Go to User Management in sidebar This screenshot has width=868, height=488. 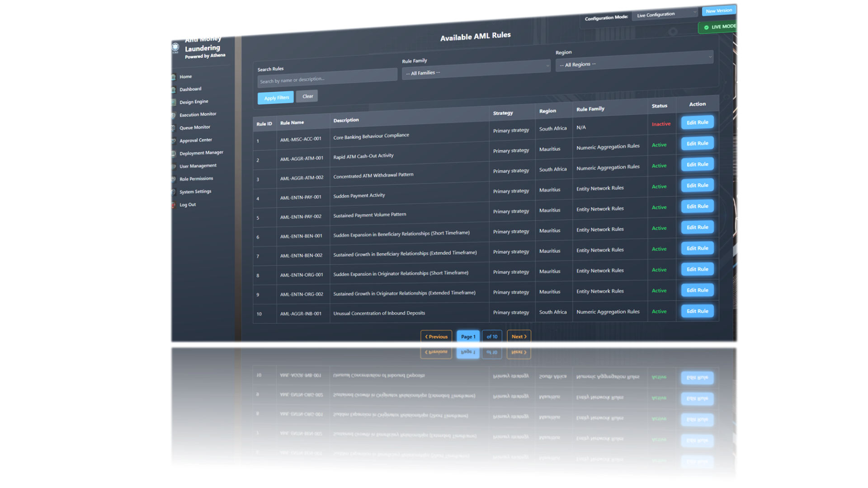click(x=198, y=166)
